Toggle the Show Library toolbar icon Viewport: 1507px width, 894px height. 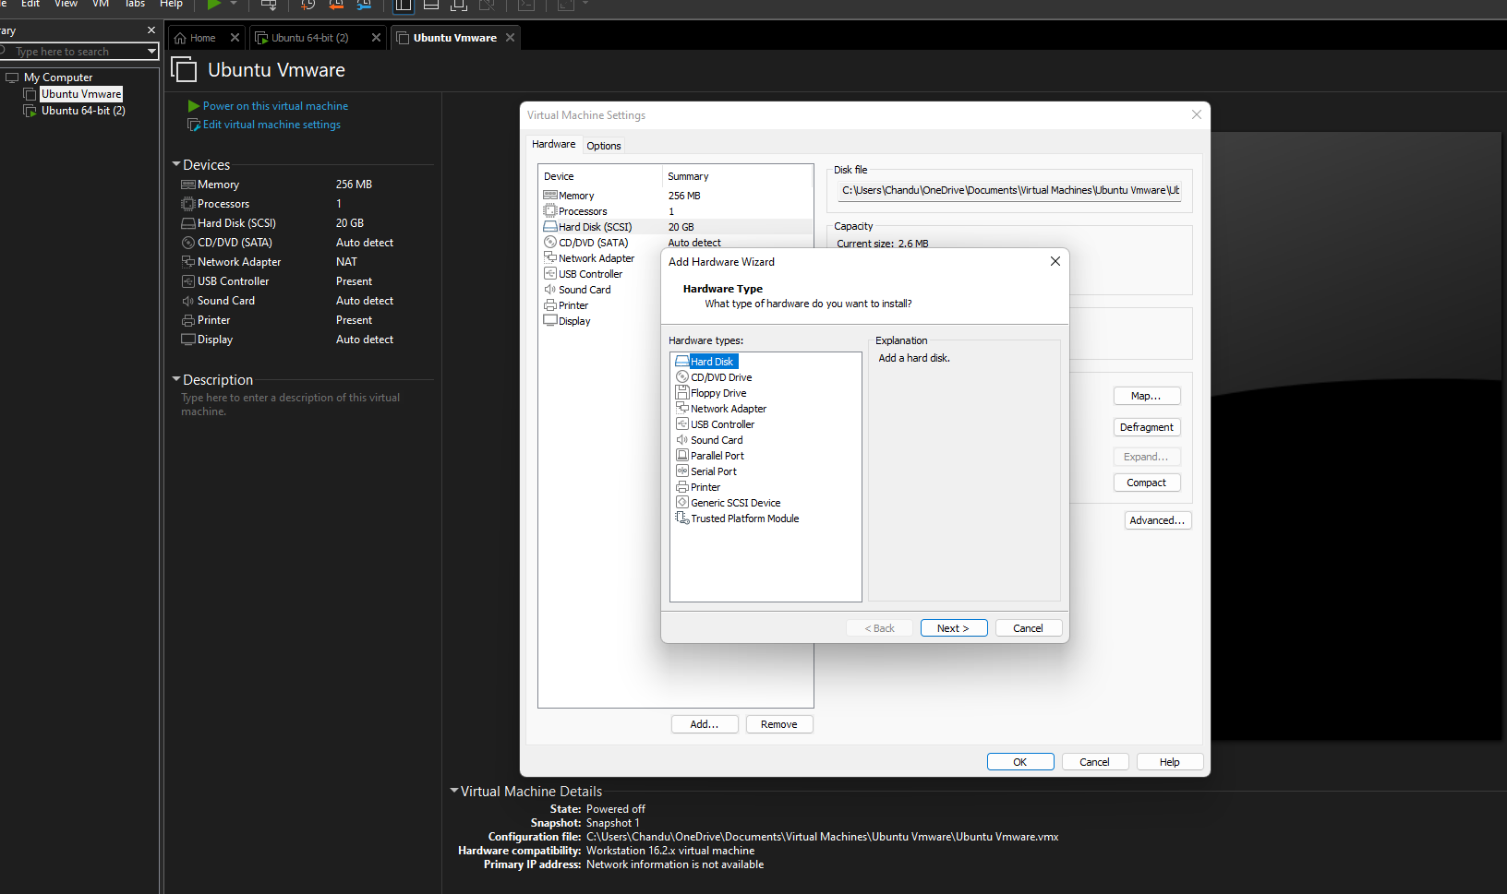[x=404, y=5]
